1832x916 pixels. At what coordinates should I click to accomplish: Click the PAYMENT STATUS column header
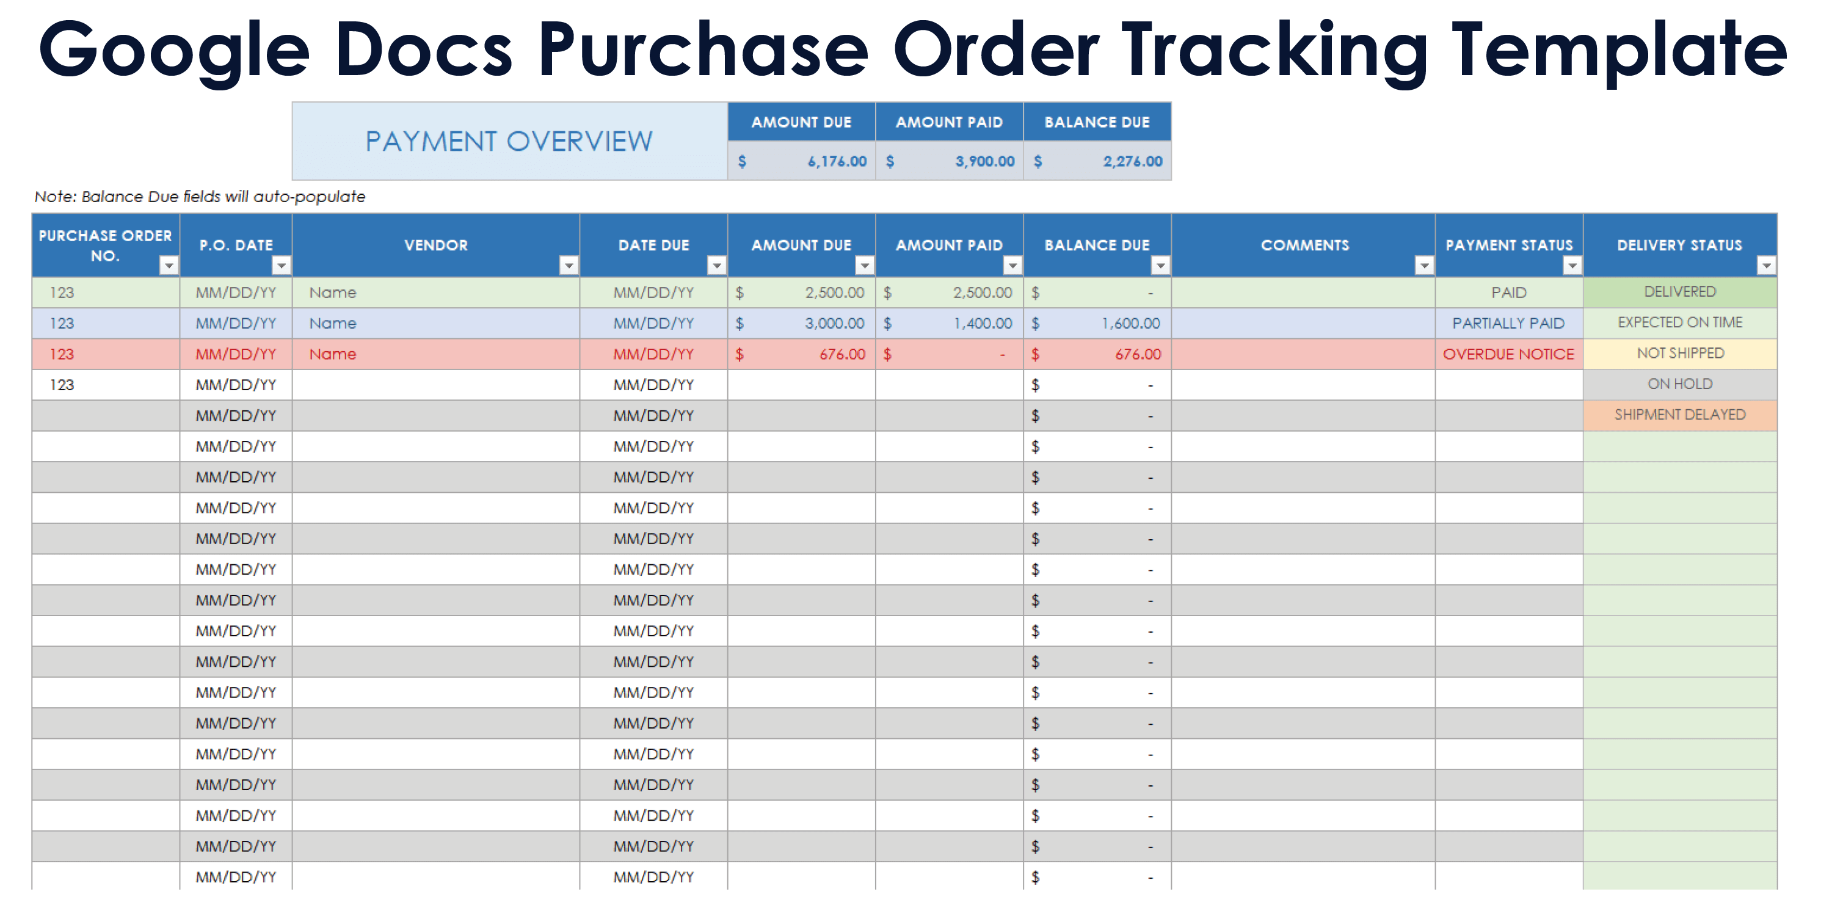(x=1509, y=245)
